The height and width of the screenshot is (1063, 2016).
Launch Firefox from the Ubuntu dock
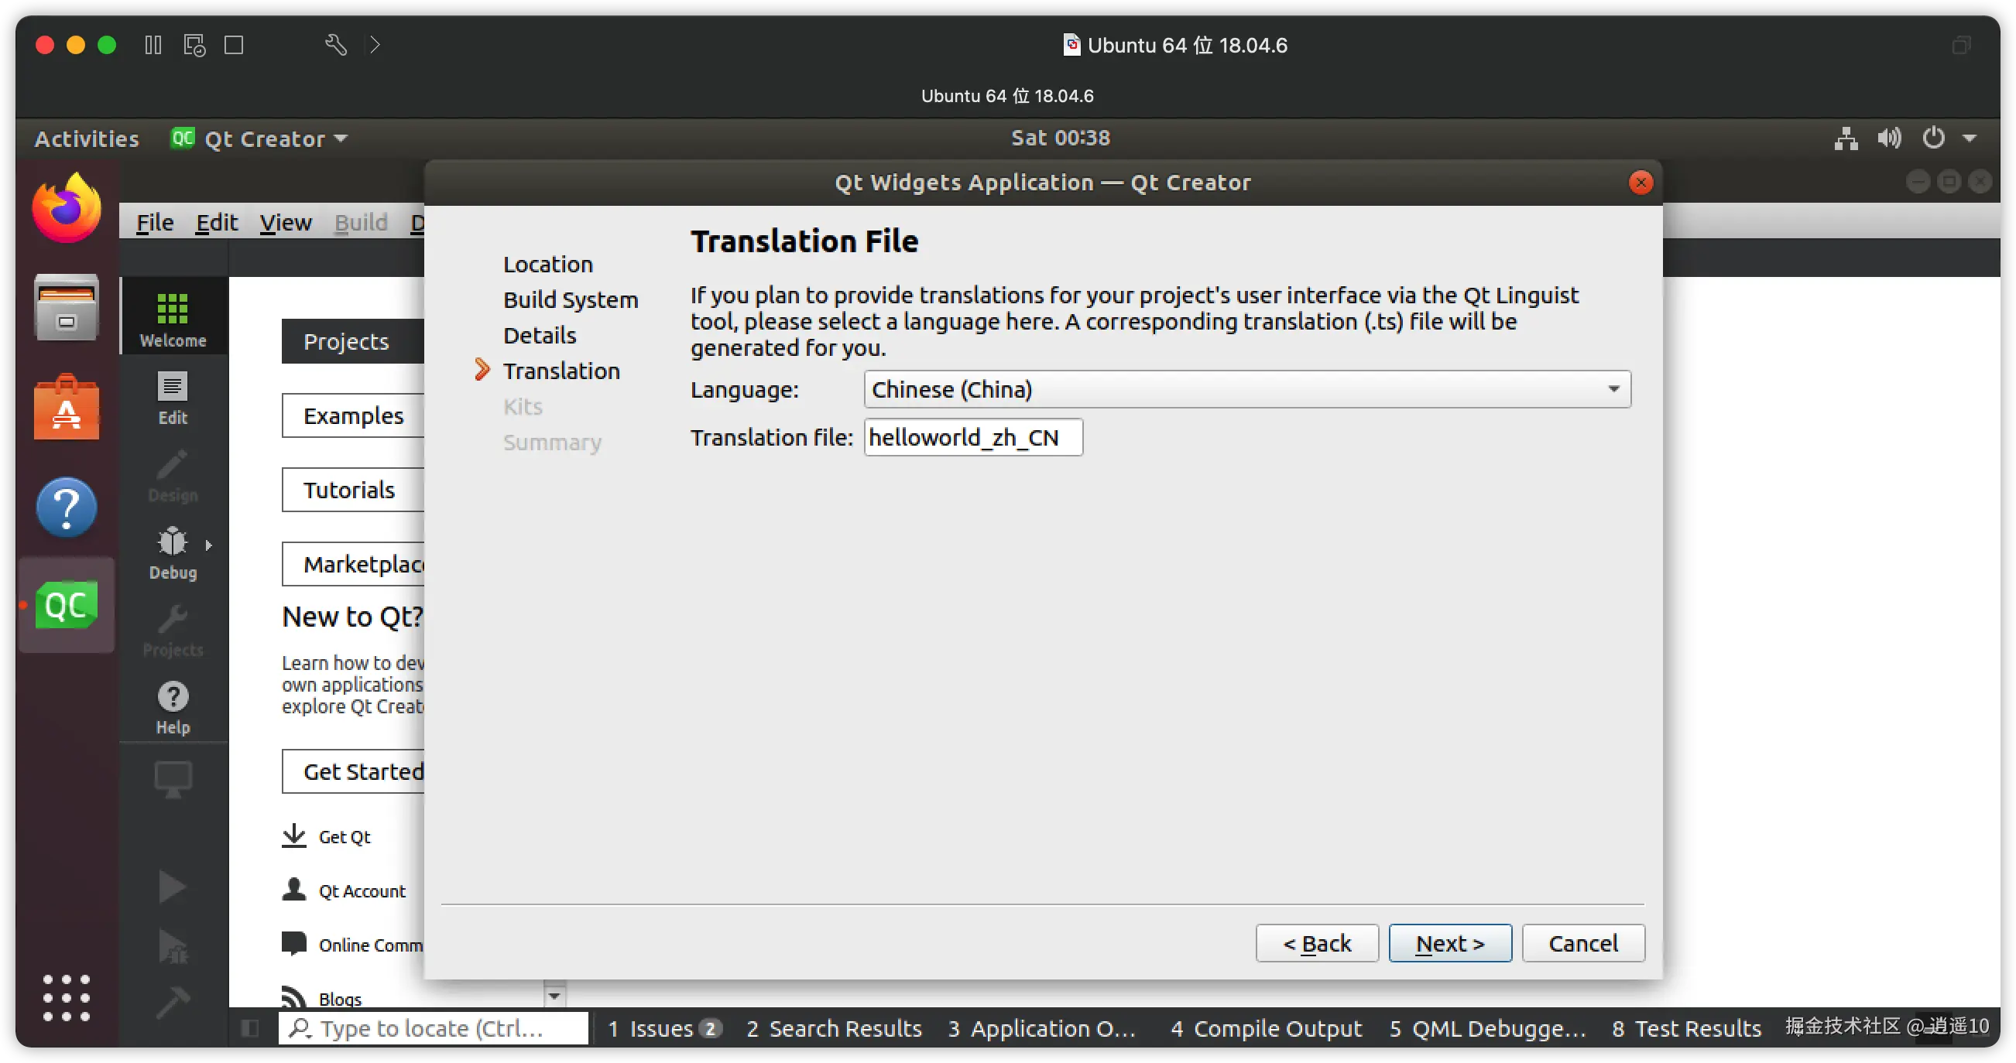tap(67, 208)
